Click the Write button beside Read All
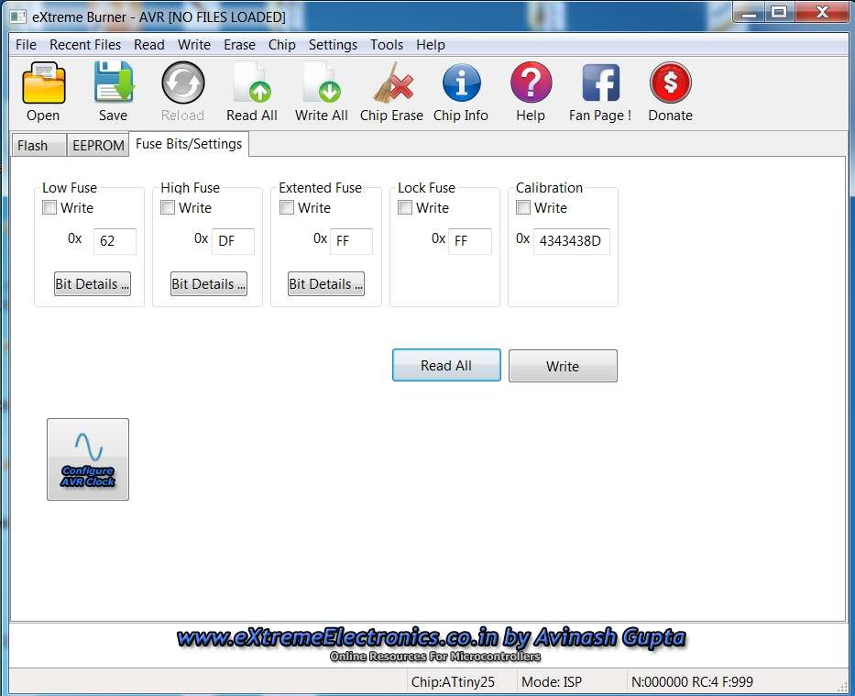Image resolution: width=855 pixels, height=696 pixels. (564, 366)
